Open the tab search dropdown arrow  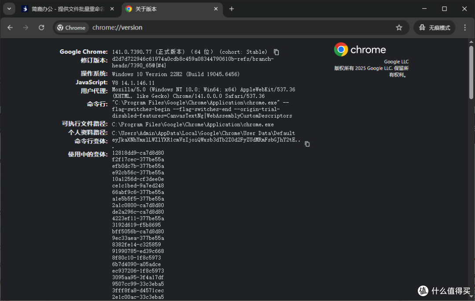[9, 9]
